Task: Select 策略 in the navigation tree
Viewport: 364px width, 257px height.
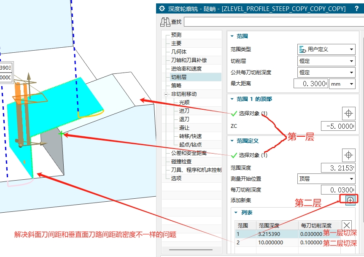Action: click(176, 86)
